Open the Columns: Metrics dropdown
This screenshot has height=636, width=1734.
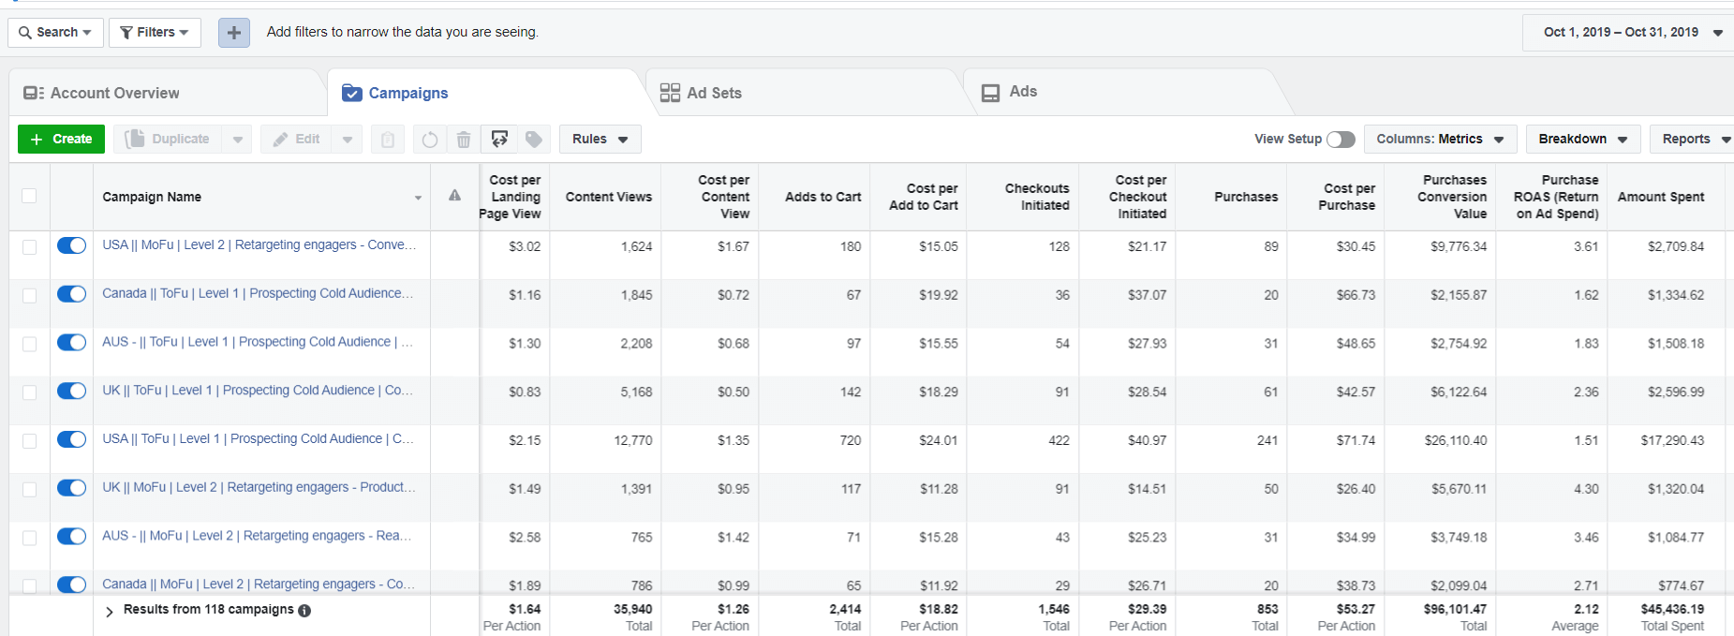tap(1440, 139)
